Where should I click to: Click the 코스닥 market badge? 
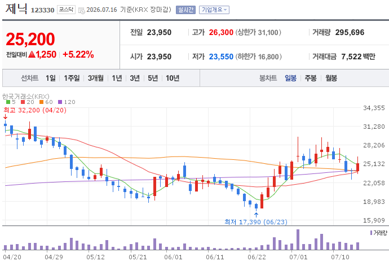point(66,10)
